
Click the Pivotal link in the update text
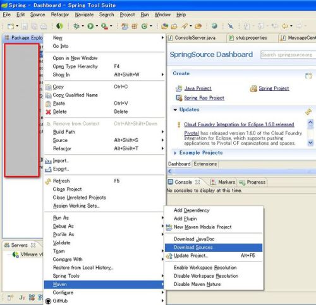(191, 133)
